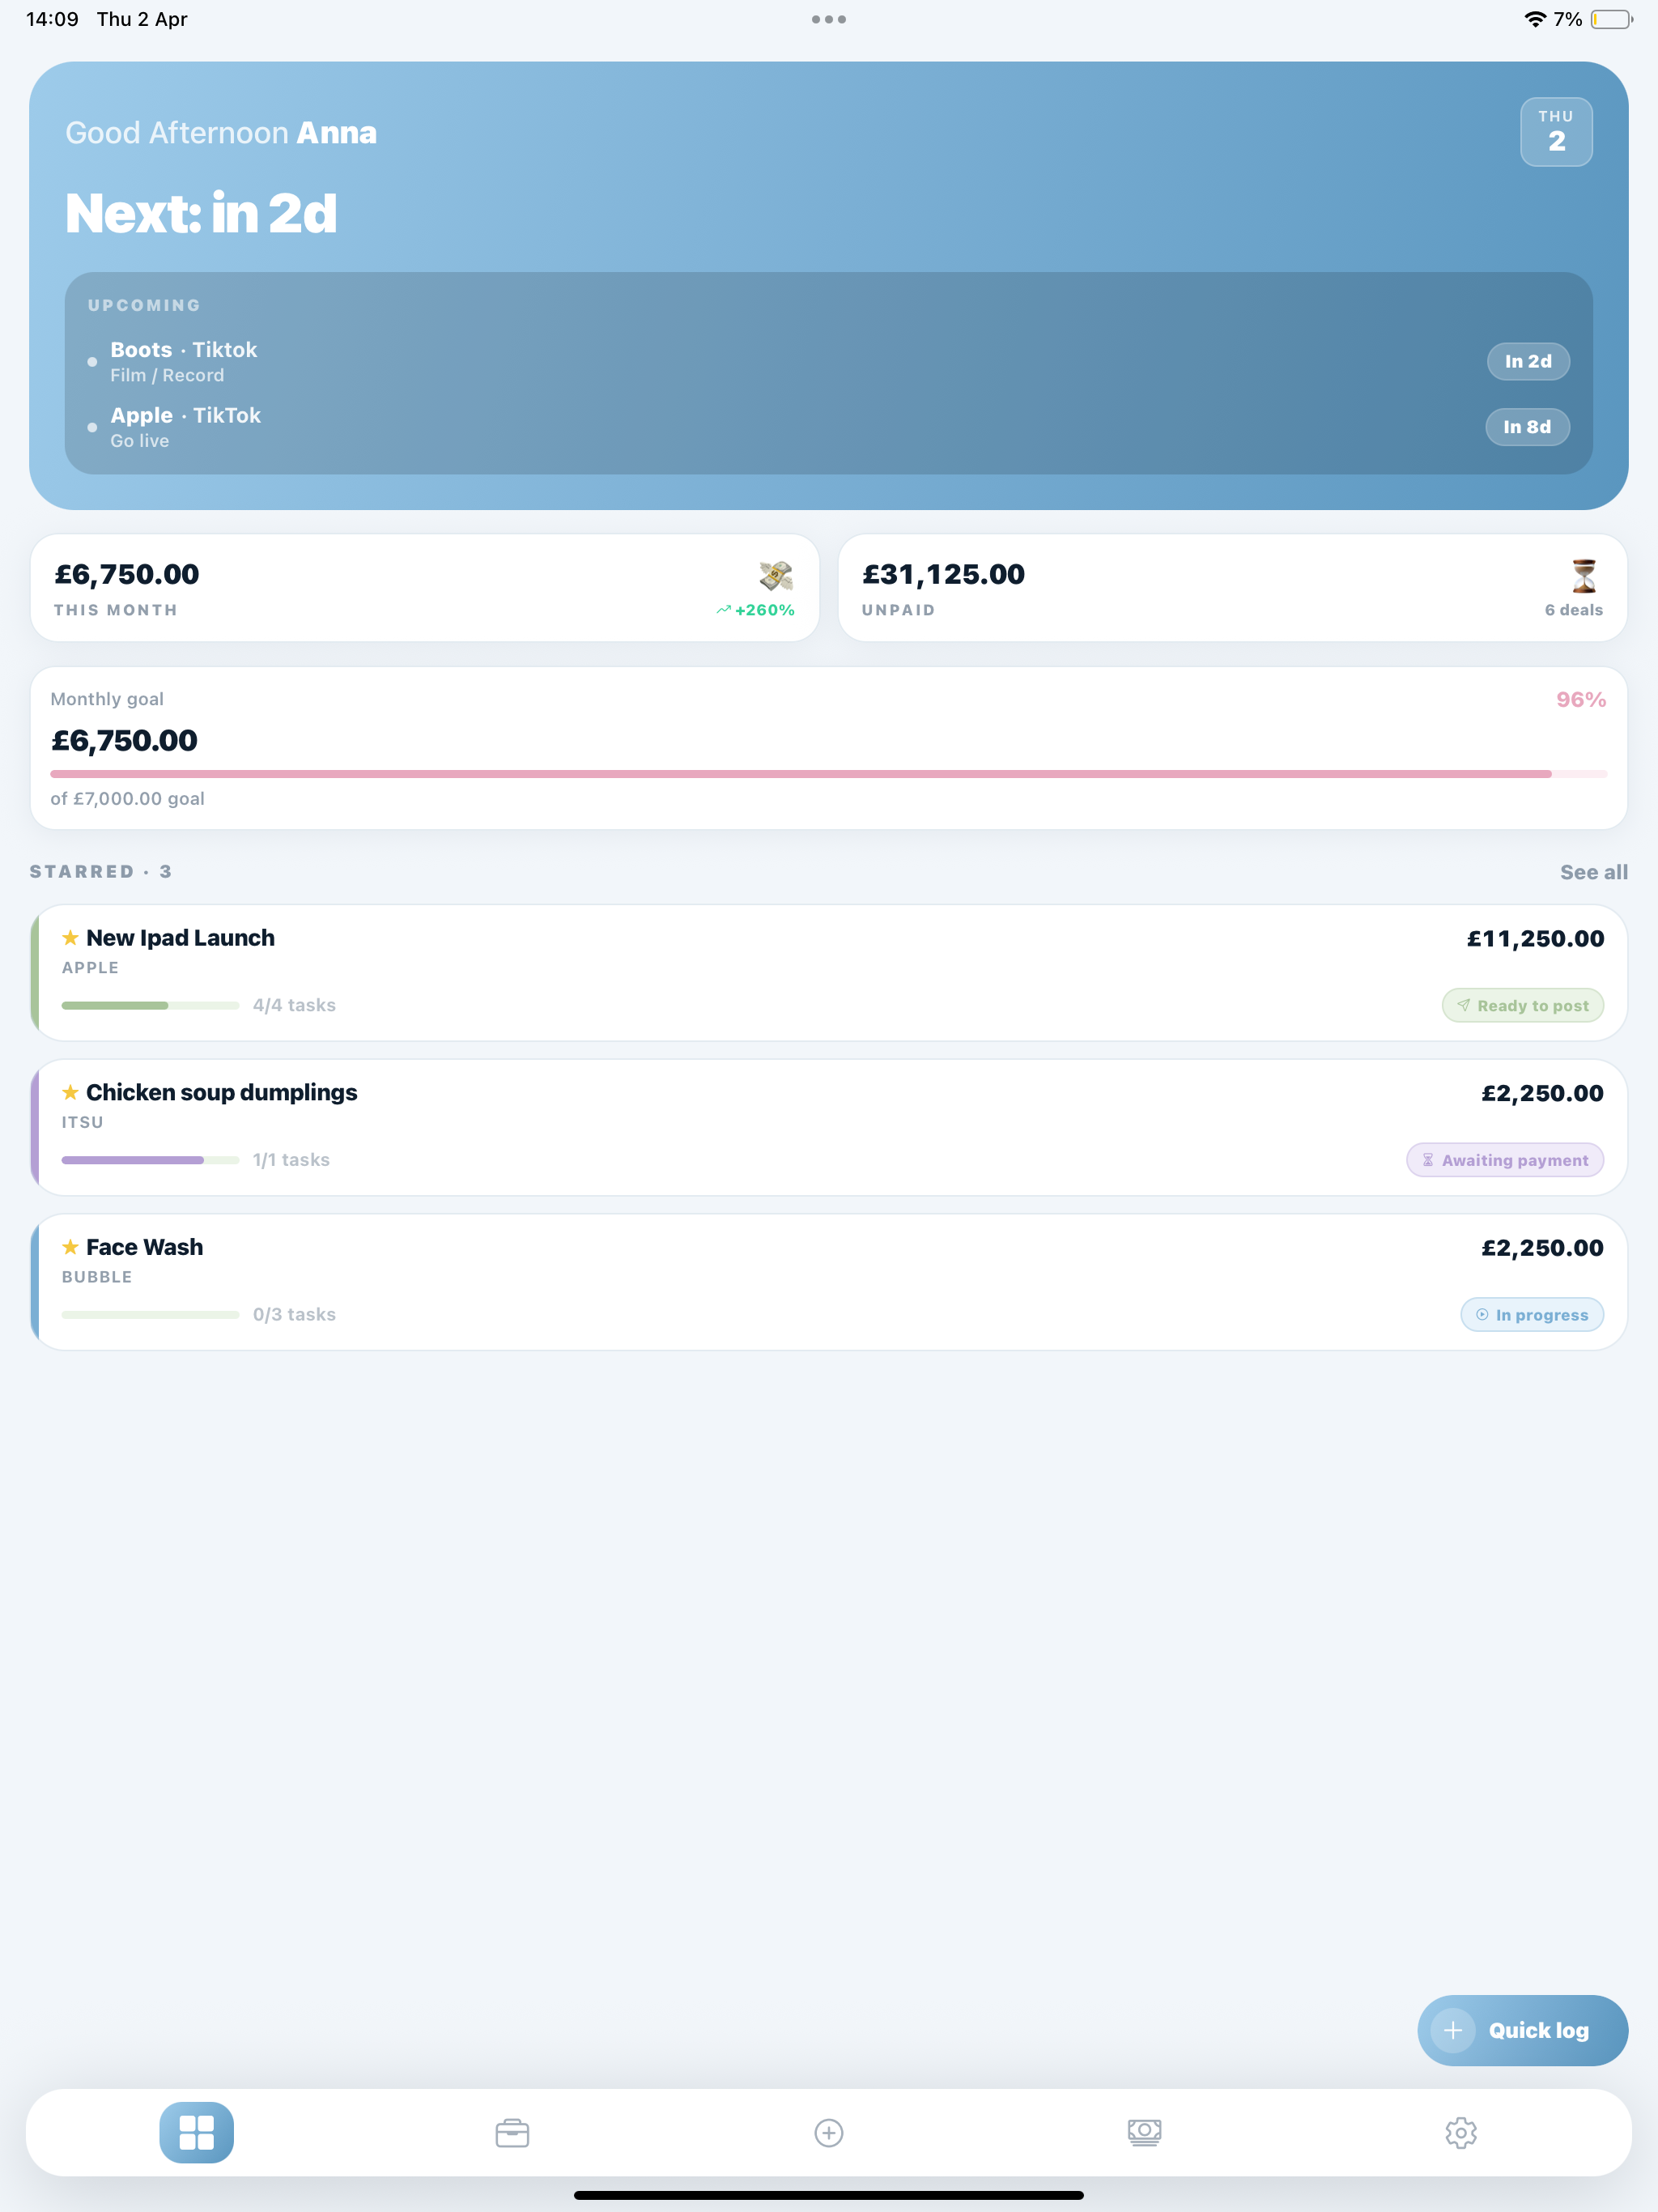Click the 4/4 tasks label
The width and height of the screenshot is (1658, 2212).
click(x=294, y=1005)
